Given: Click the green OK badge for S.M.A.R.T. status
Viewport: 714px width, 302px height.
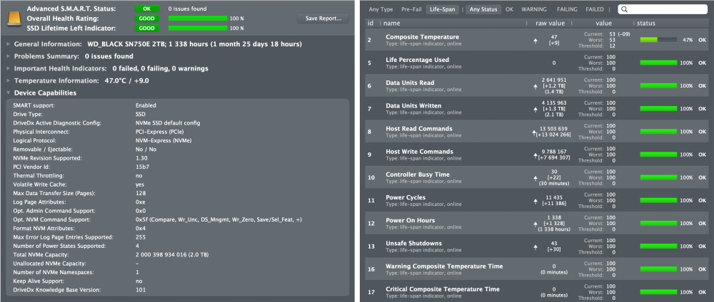Looking at the screenshot, I should tap(146, 9).
